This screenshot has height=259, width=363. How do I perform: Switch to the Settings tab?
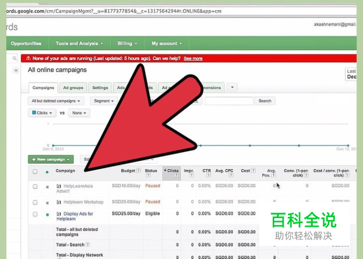click(100, 88)
